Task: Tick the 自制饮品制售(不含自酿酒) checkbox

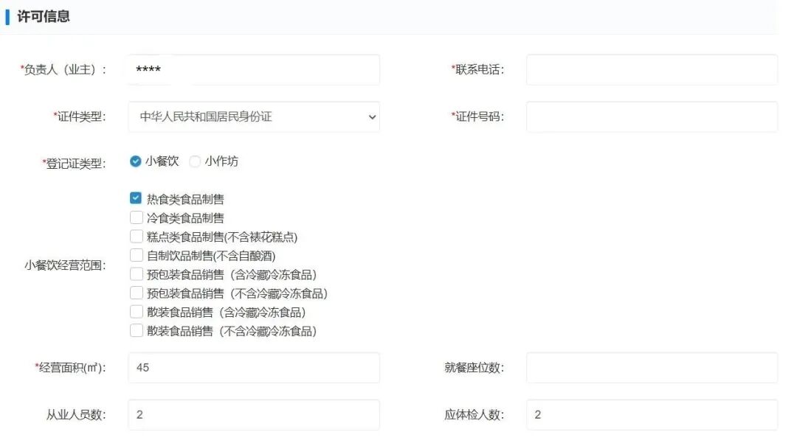Action: click(136, 256)
